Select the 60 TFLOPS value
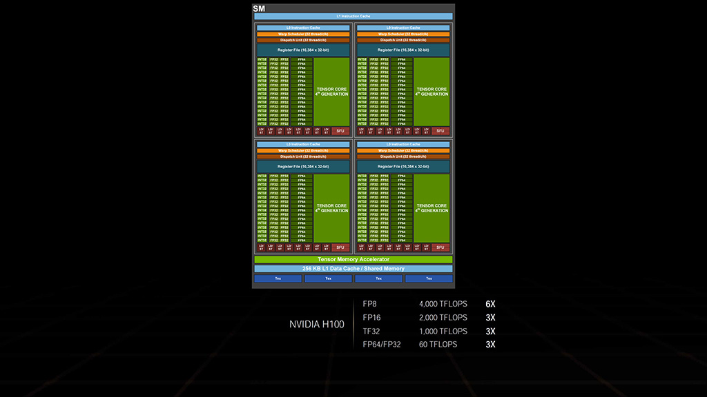 click(438, 345)
